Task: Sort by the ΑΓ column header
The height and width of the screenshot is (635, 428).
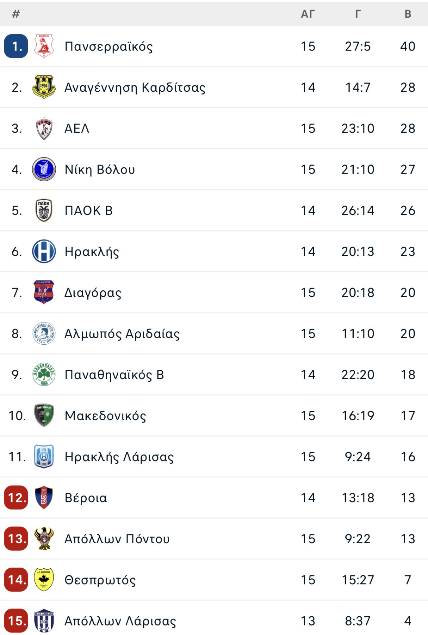Action: 308,14
